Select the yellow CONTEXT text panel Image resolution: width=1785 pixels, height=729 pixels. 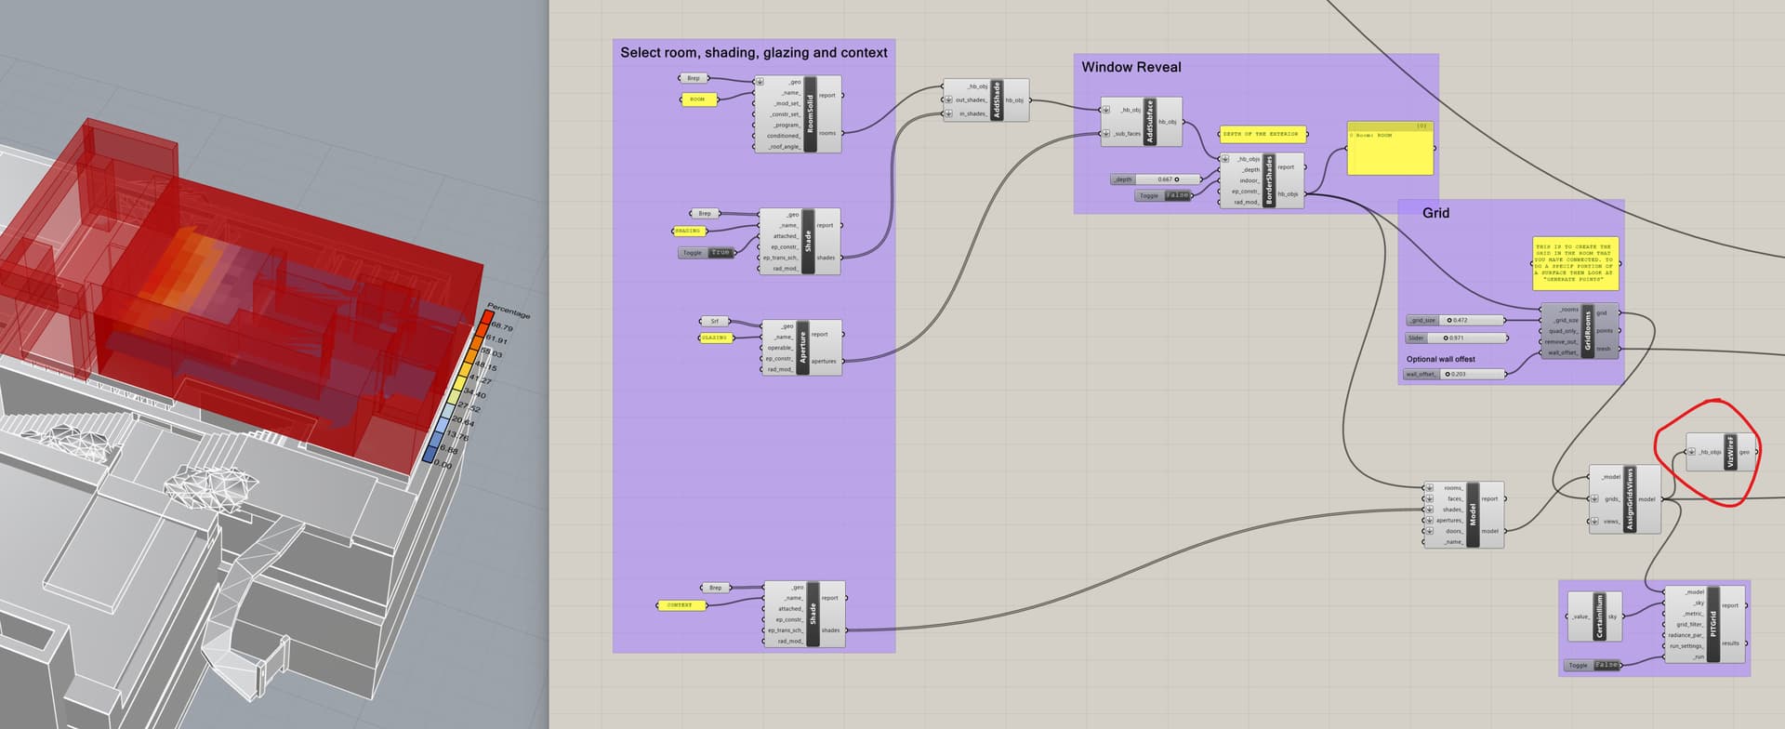[x=681, y=605]
